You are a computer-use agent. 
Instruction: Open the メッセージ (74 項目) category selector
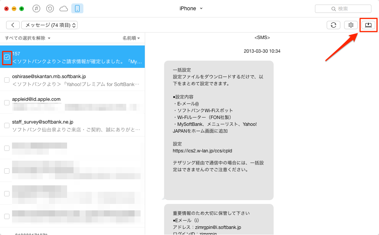point(50,25)
